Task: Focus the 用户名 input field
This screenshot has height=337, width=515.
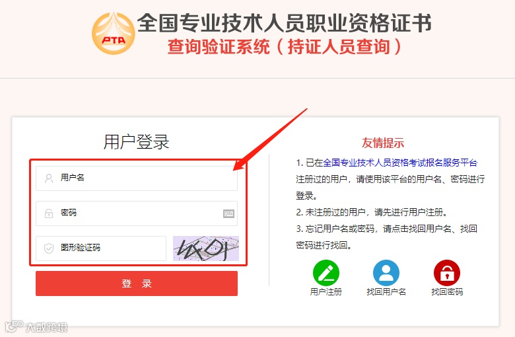Action: pyautogui.click(x=137, y=178)
